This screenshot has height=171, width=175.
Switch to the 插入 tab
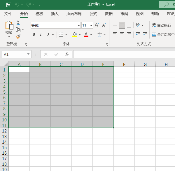click(x=55, y=14)
